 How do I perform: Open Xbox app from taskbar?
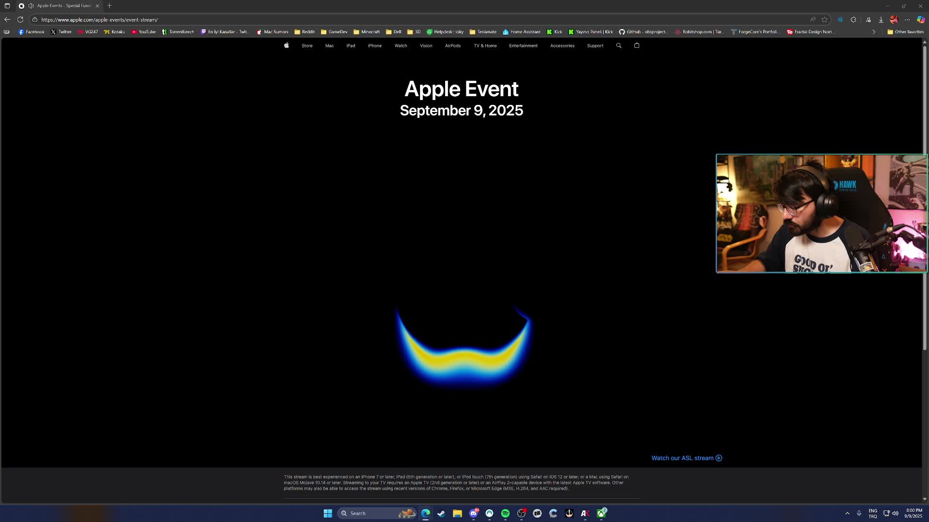(x=601, y=513)
